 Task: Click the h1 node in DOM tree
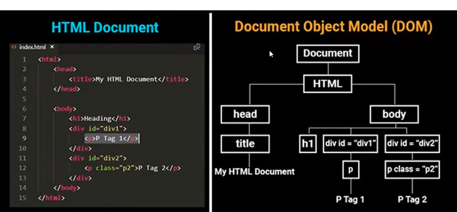[x=308, y=144]
